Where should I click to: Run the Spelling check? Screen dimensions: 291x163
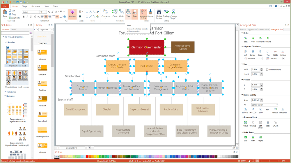point(166,14)
